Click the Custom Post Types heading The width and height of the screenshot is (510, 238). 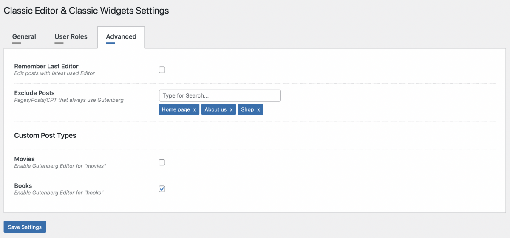click(45, 136)
